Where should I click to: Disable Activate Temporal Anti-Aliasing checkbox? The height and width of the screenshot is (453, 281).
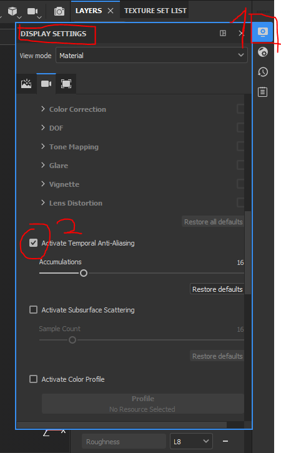point(34,243)
